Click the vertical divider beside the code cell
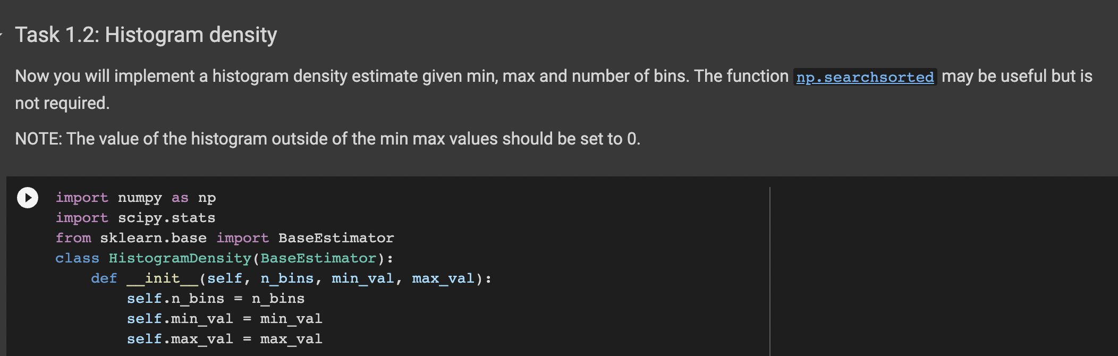This screenshot has height=356, width=1118. pyautogui.click(x=770, y=266)
